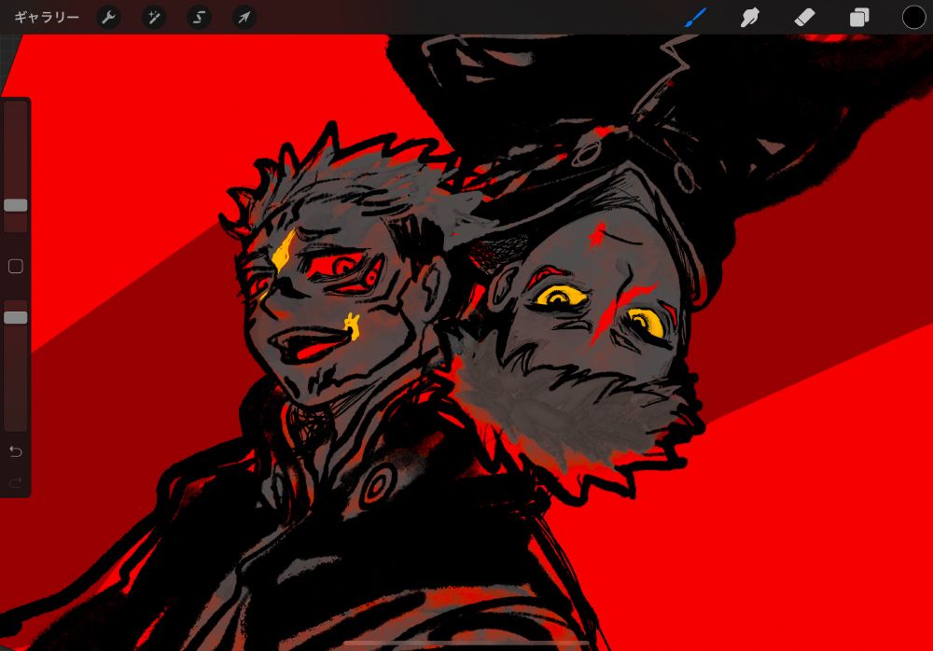This screenshot has width=933, height=651.
Task: Click the brush size slider handle
Action: pyautogui.click(x=16, y=205)
